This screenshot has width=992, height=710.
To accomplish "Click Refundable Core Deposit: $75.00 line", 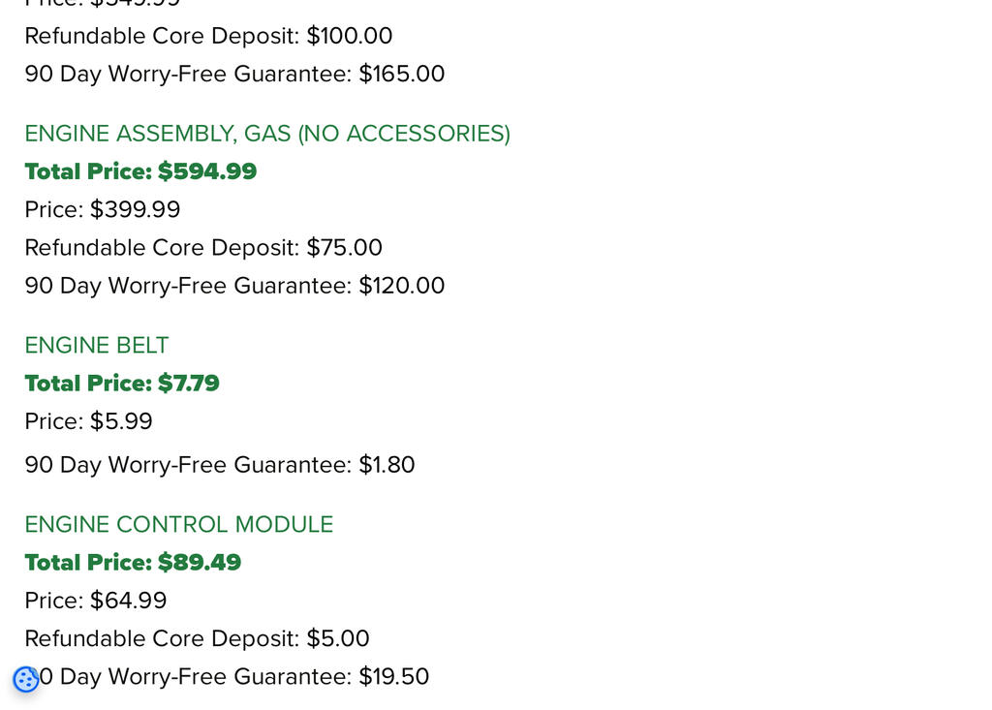I will point(203,247).
